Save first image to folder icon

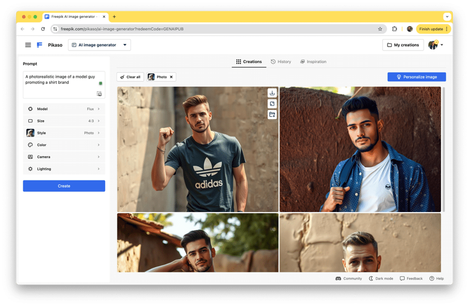(x=272, y=114)
